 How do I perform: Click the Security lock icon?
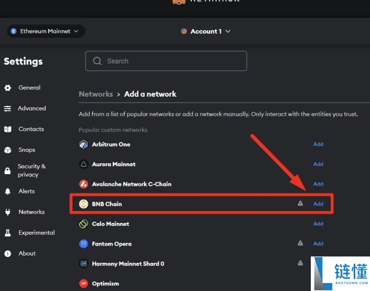pyautogui.click(x=7, y=171)
